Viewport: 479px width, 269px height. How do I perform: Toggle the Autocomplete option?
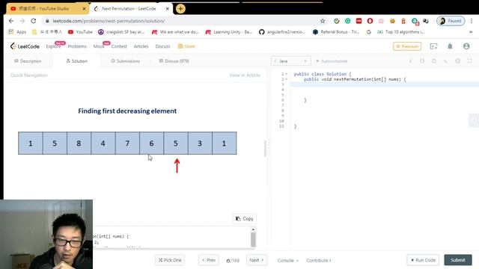pyautogui.click(x=332, y=61)
